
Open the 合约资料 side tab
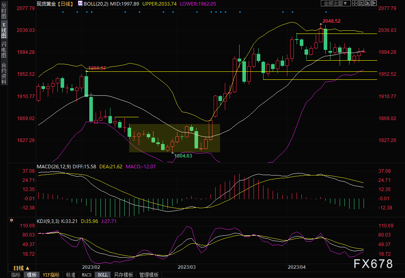[4, 73]
